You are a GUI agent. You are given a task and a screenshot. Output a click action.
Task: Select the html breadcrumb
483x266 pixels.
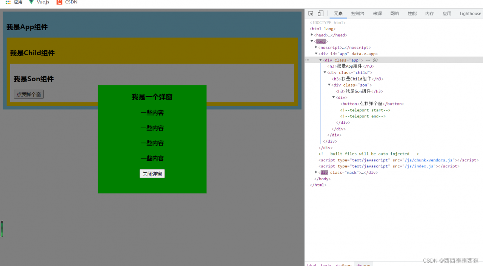(311, 264)
